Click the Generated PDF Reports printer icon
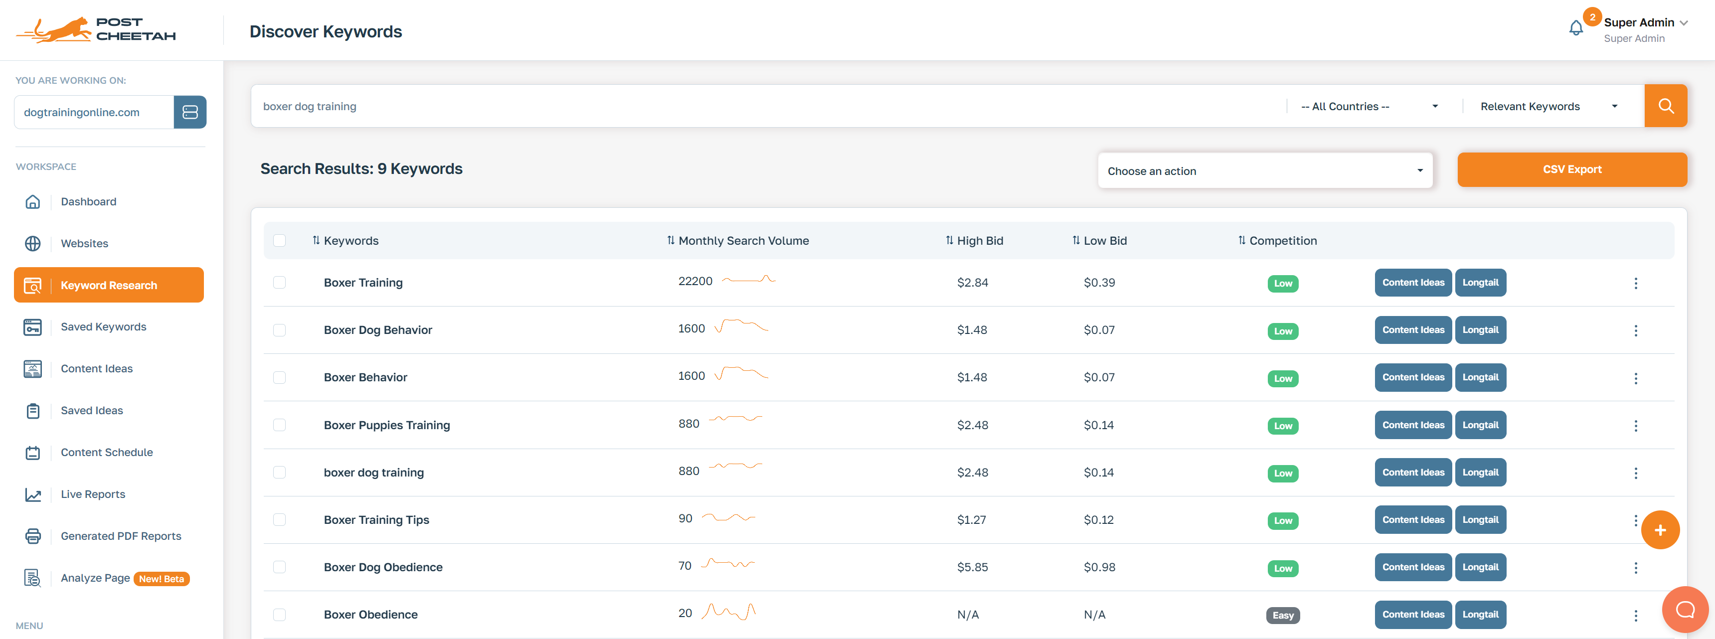The height and width of the screenshot is (639, 1715). point(32,536)
